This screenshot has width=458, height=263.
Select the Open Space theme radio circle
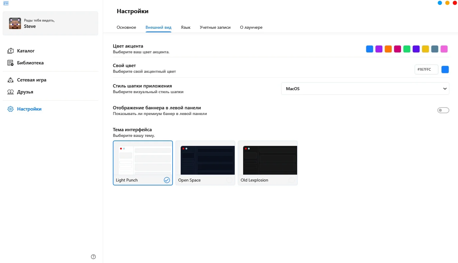229,180
